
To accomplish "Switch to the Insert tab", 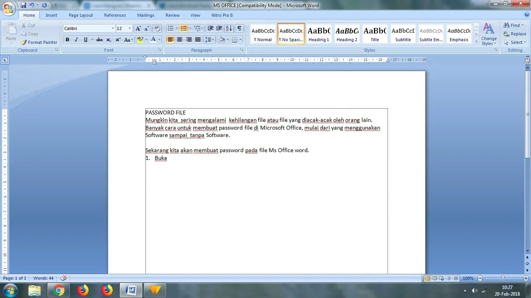I will [x=51, y=15].
